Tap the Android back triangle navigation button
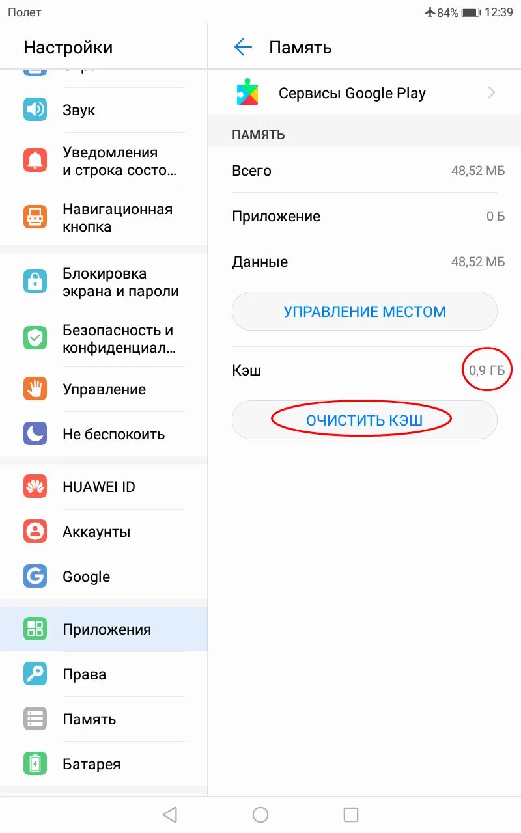Screen dimensions: 521x833 coord(170,814)
